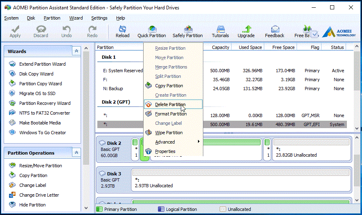Select the 128.00MB GPT,MSR partition row
362x215 pixels.
pos(222,115)
